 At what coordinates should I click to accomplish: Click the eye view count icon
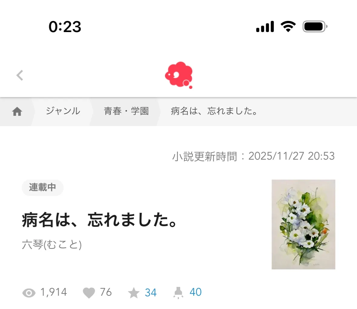pos(29,293)
